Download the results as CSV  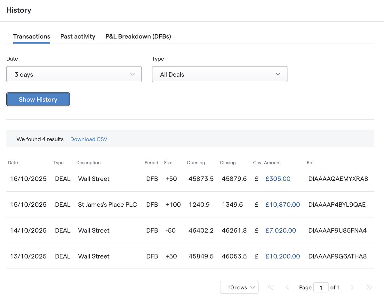point(89,139)
